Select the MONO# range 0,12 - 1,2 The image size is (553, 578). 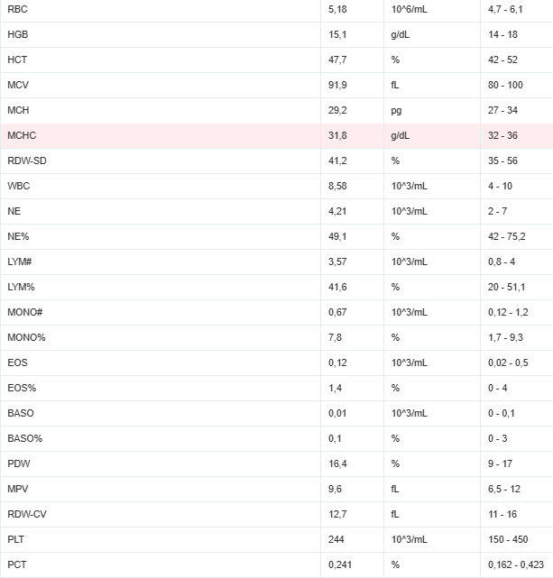pyautogui.click(x=508, y=312)
